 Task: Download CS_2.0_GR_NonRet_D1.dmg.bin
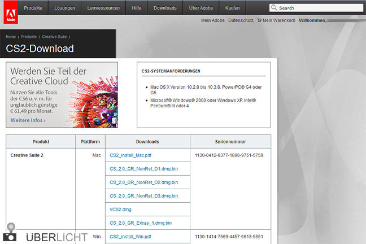144,169
